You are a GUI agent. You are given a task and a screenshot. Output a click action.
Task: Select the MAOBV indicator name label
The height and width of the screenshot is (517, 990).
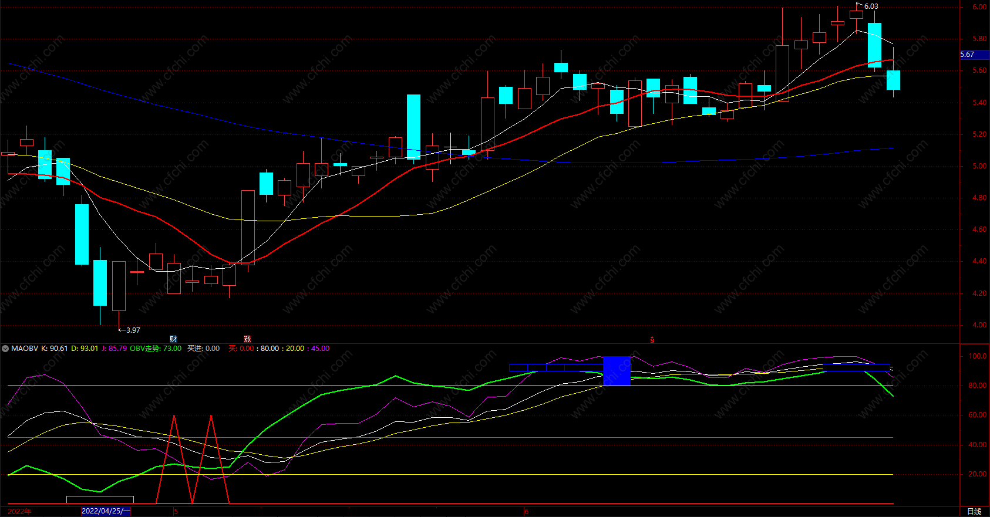point(25,349)
